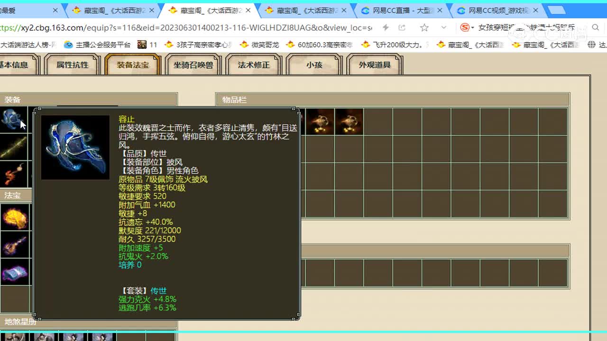Click the 等级需求 3转160级 line

[x=152, y=188]
